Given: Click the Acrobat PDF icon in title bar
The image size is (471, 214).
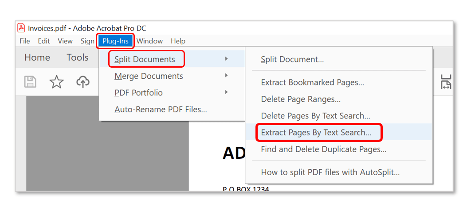Looking at the screenshot, I should (x=21, y=28).
